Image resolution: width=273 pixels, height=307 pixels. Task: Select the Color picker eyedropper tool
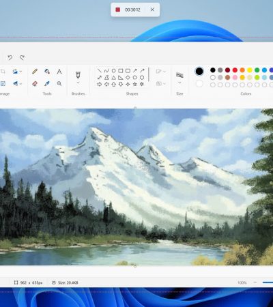coord(47,84)
